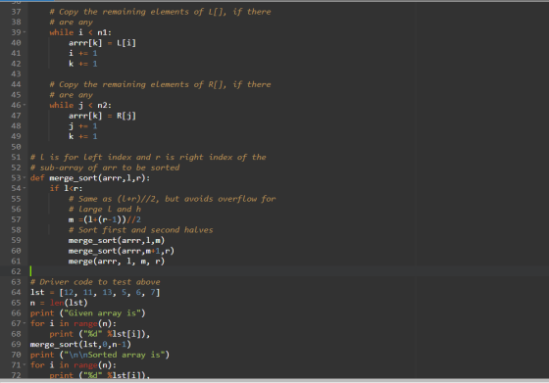Collapse the for loop fold at line 67
Image resolution: width=549 pixels, height=383 pixels.
(25, 323)
